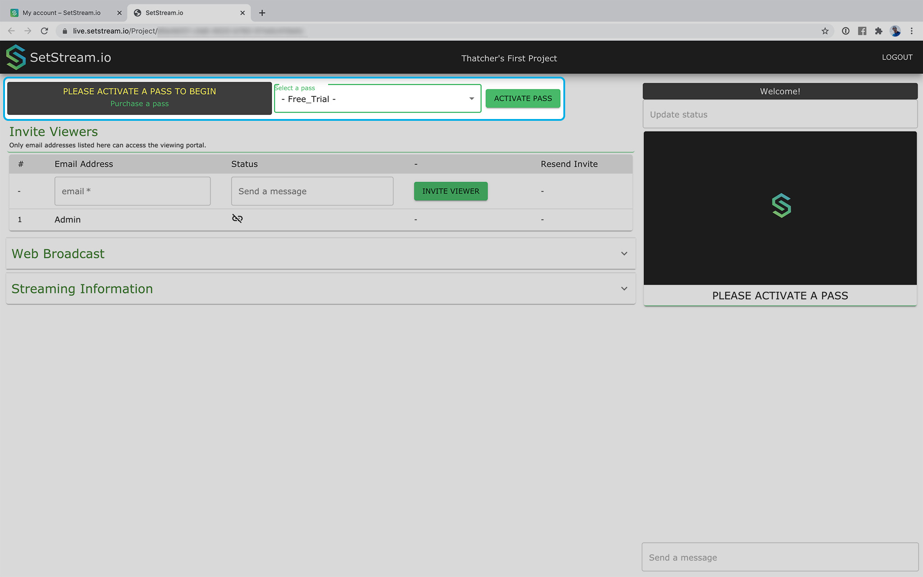Screen dimensions: 923x577
Task: Click the Thatcher's First Project title
Action: tap(509, 58)
